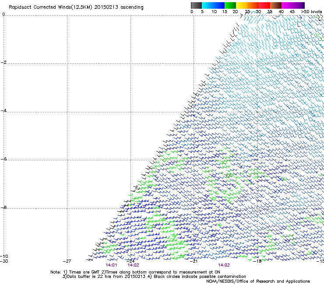Image resolution: width=324 pixels, height=284 pixels.
Task: Click the legend label '5' under color bar
Action: click(x=202, y=12)
